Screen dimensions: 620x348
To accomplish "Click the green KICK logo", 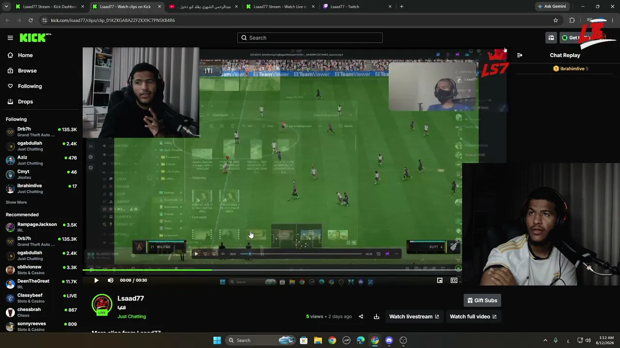I will tap(35, 38).
